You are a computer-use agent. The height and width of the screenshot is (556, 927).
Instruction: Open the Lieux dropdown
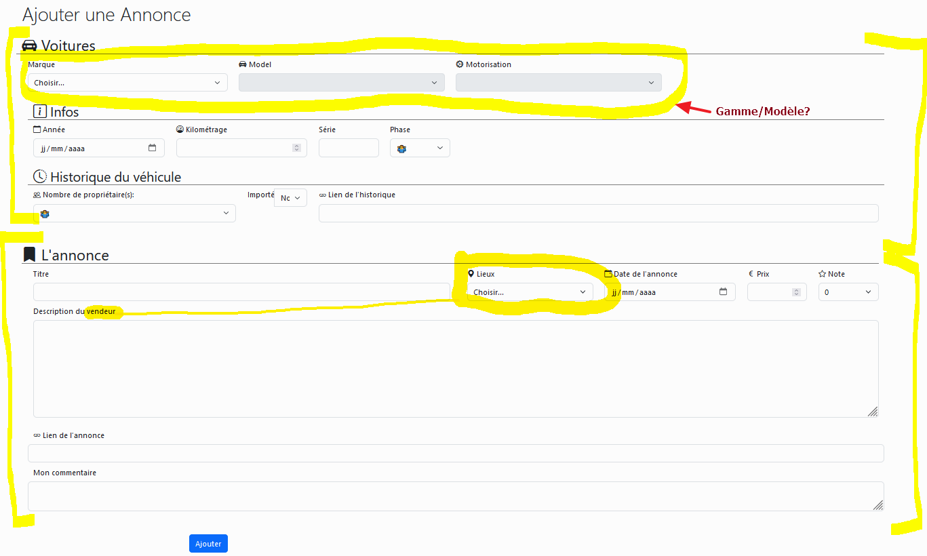529,292
